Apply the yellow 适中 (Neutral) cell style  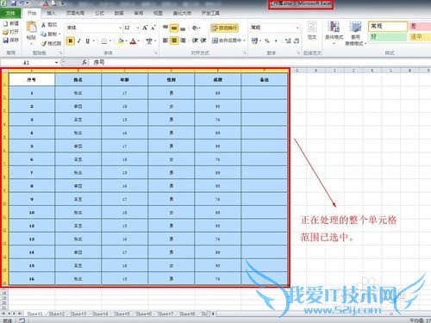pos(420,37)
